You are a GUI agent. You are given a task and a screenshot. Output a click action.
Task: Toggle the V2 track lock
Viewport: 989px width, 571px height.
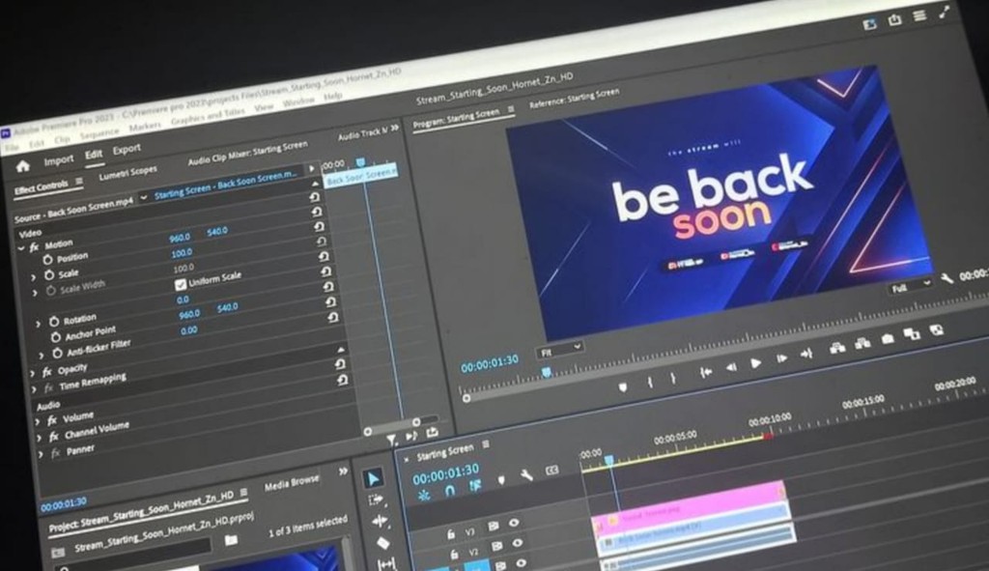point(454,555)
